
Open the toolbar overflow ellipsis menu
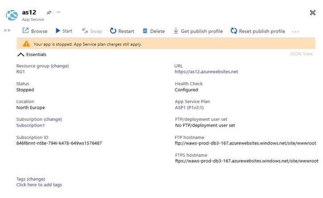(295, 32)
